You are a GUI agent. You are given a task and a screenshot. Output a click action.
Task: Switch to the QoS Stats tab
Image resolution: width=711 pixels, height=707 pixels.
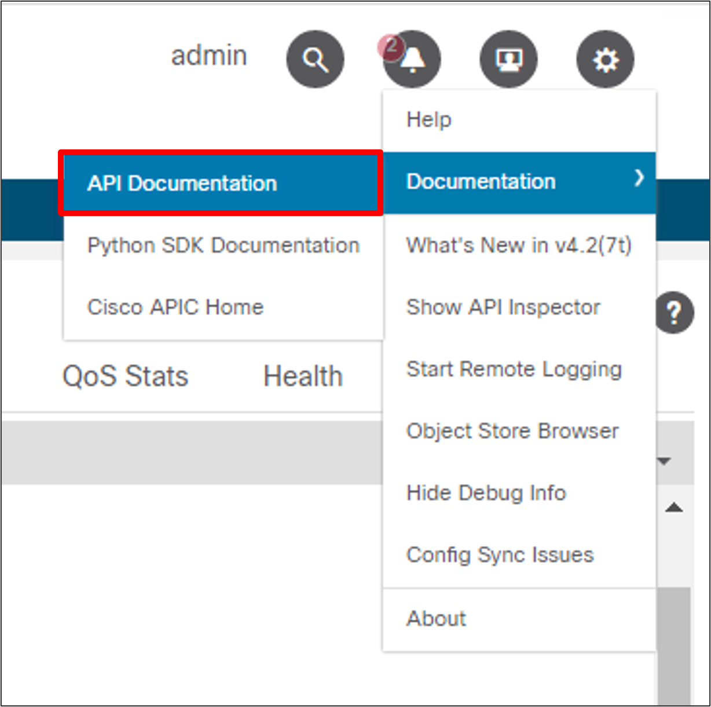point(125,376)
